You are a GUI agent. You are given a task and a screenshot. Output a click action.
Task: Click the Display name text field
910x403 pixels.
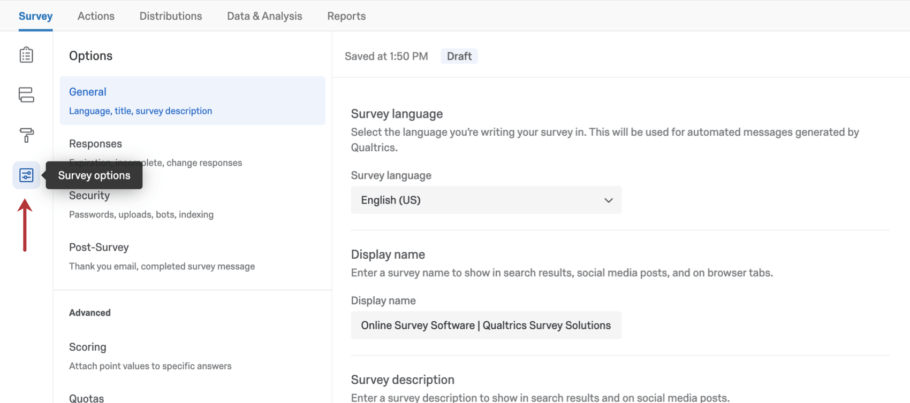click(x=486, y=325)
